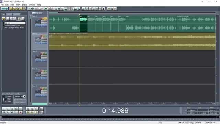This screenshot has height=124, width=220.
Task: Start recording with the red Record button
Action: click(x=21, y=112)
